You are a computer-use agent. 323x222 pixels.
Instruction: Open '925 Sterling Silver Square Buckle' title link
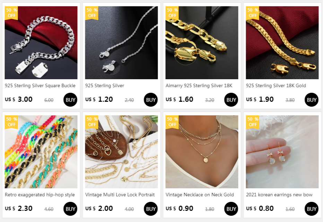(x=40, y=85)
